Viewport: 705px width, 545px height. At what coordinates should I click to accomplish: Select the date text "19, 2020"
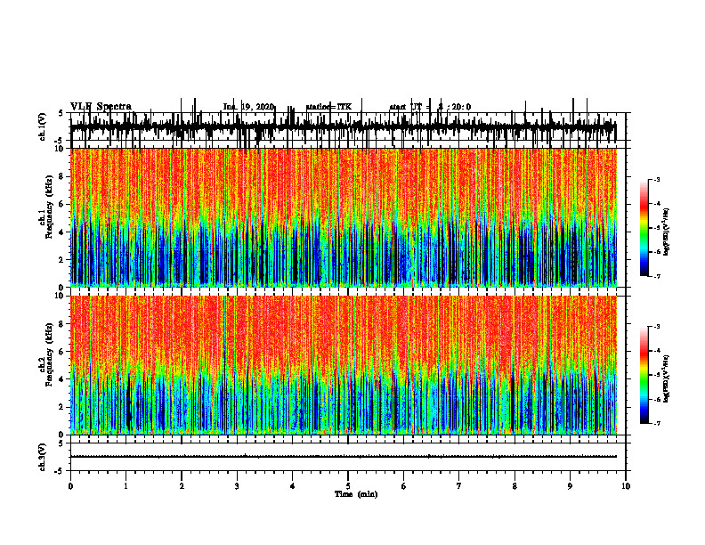(255, 107)
